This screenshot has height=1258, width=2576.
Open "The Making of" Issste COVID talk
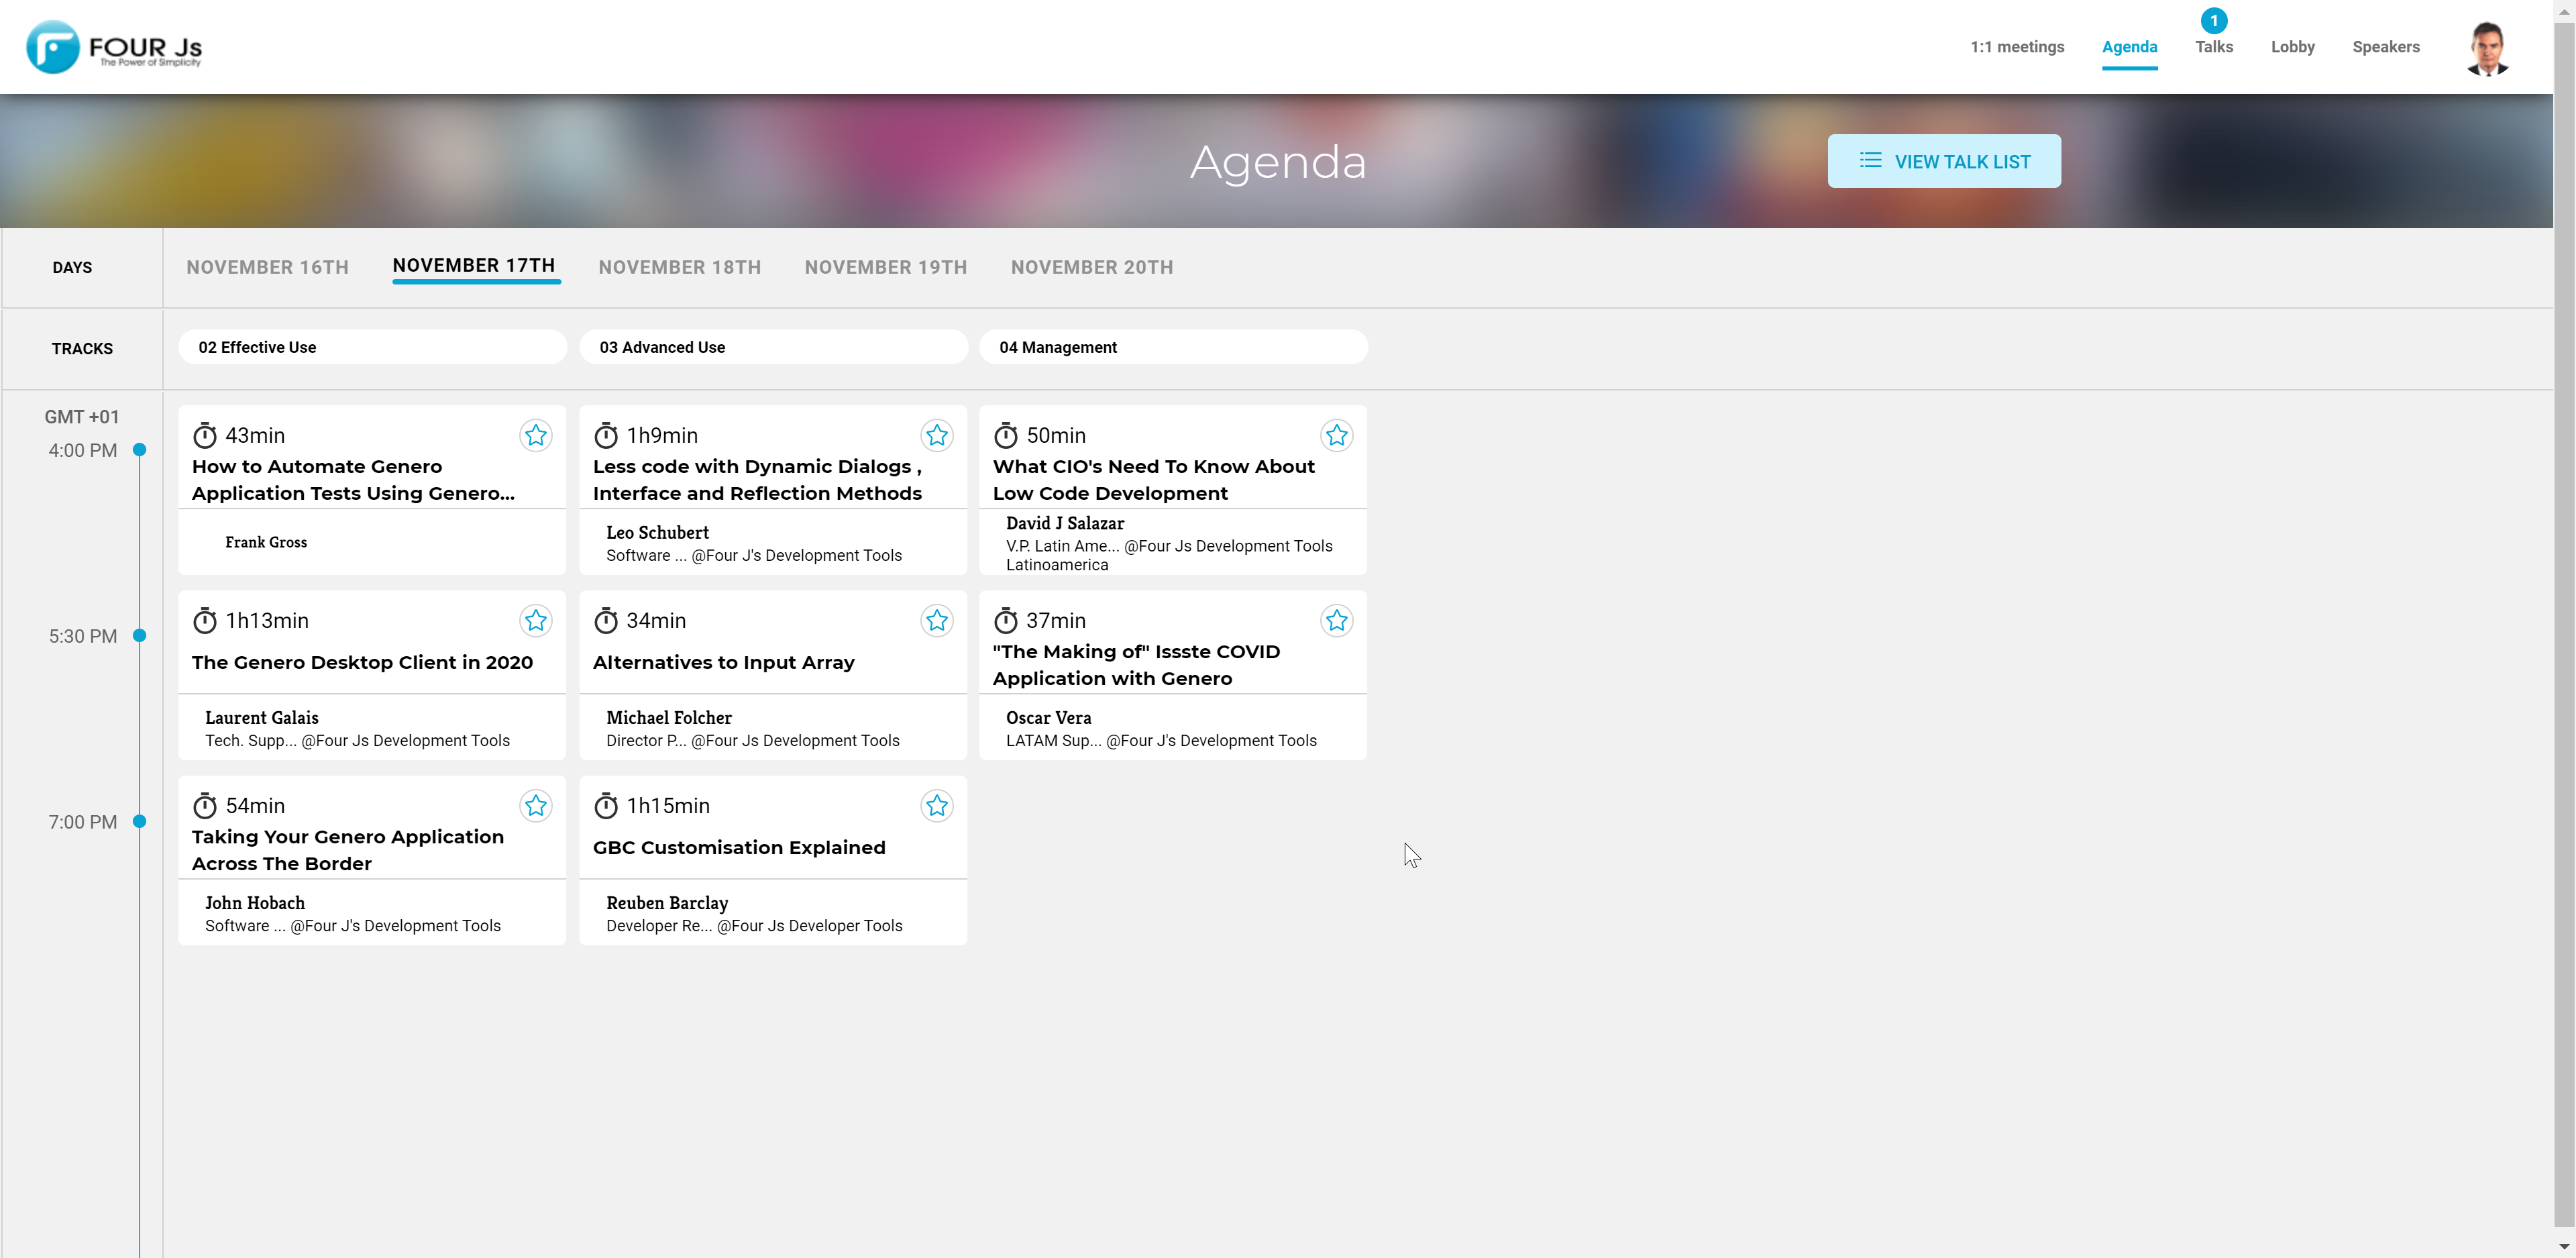(x=1136, y=665)
